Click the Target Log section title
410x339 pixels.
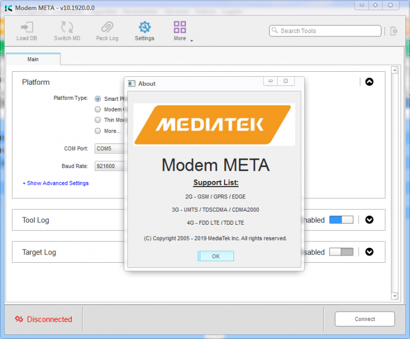(x=39, y=252)
